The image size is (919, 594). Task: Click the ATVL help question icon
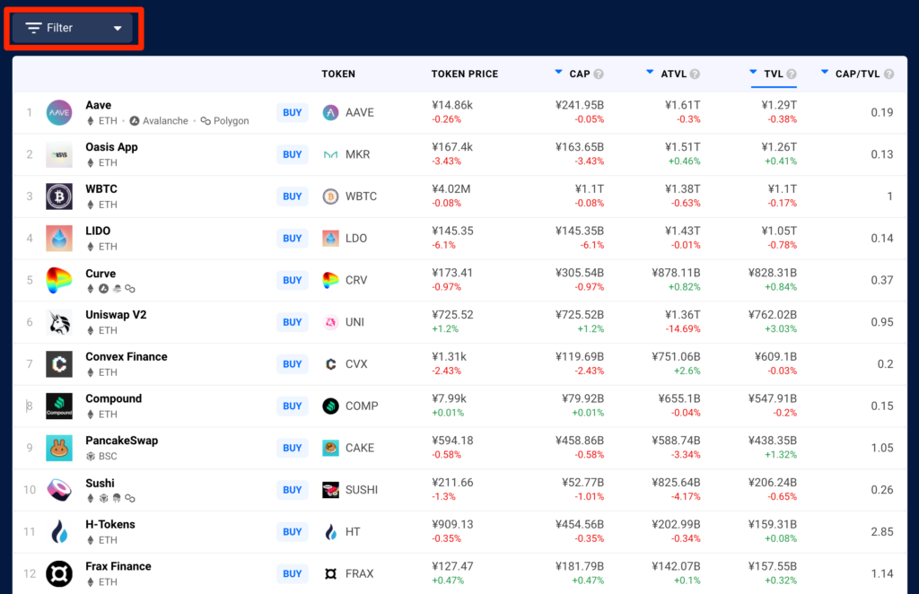pyautogui.click(x=696, y=74)
